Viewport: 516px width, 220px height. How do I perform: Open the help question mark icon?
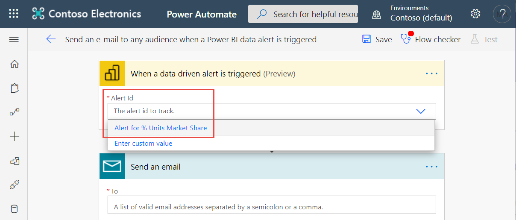502,14
